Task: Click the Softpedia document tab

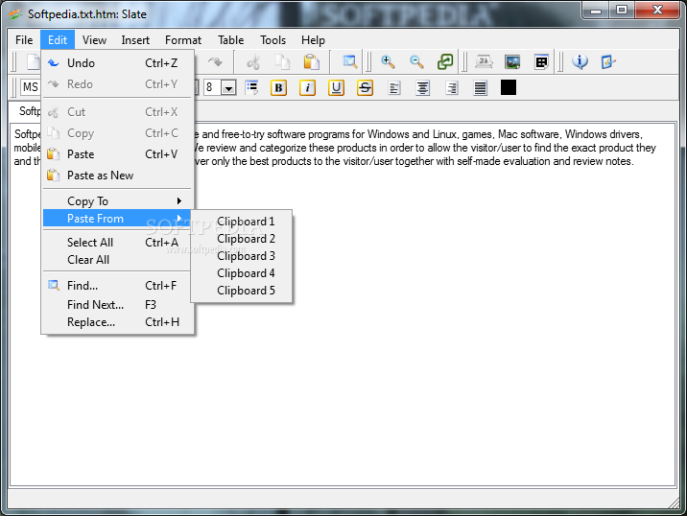Action: click(26, 111)
